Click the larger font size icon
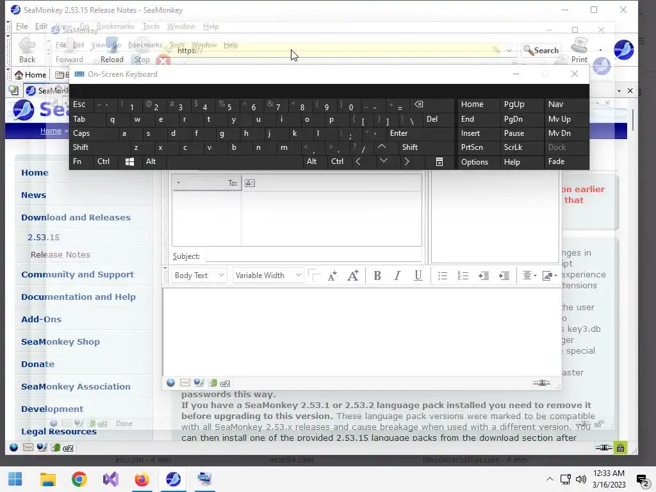Screen dimensions: 656x492 (x=353, y=275)
